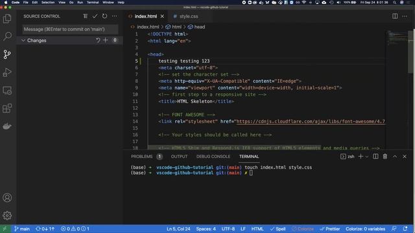The width and height of the screenshot is (415, 233).
Task: Open the Manage gear settings
Action: [x=7, y=216]
